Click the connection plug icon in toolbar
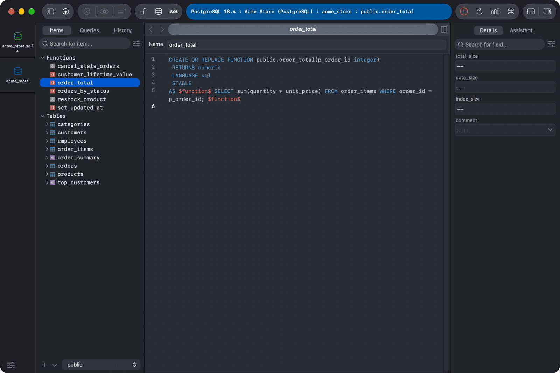The width and height of the screenshot is (560, 373). coord(65,12)
